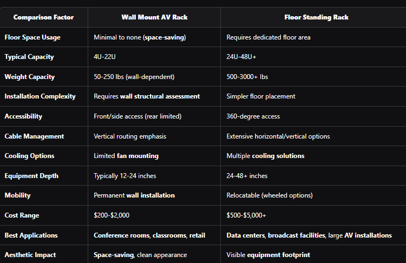This screenshot has height=263, width=406.
Task: Click the 360-degree access cell
Action: tap(253, 116)
